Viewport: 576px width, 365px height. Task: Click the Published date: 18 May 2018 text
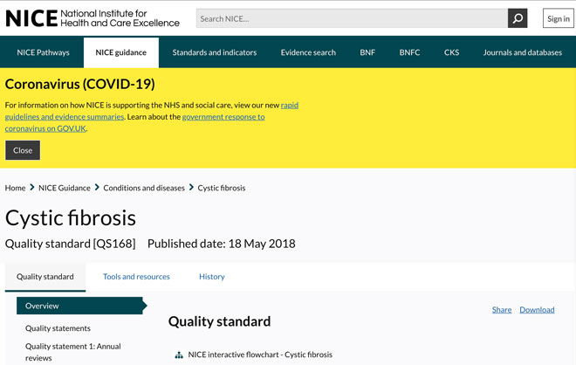222,244
